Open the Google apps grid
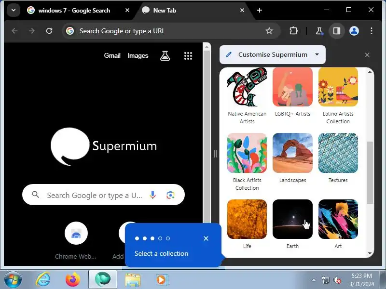The height and width of the screenshot is (289, 386). (x=188, y=56)
